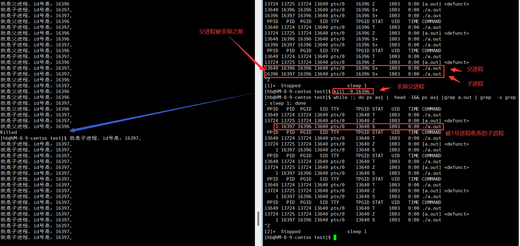Select "我是子进程" text on the left prompt line
The width and height of the screenshot is (520, 246).
tap(84, 138)
